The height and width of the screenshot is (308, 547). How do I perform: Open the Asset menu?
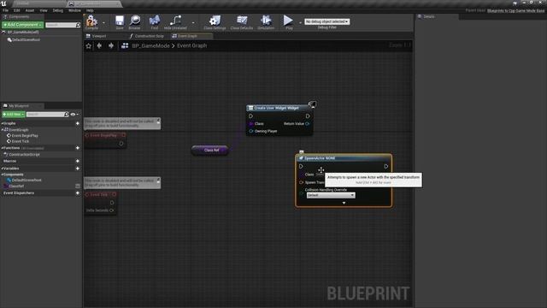coord(30,10)
